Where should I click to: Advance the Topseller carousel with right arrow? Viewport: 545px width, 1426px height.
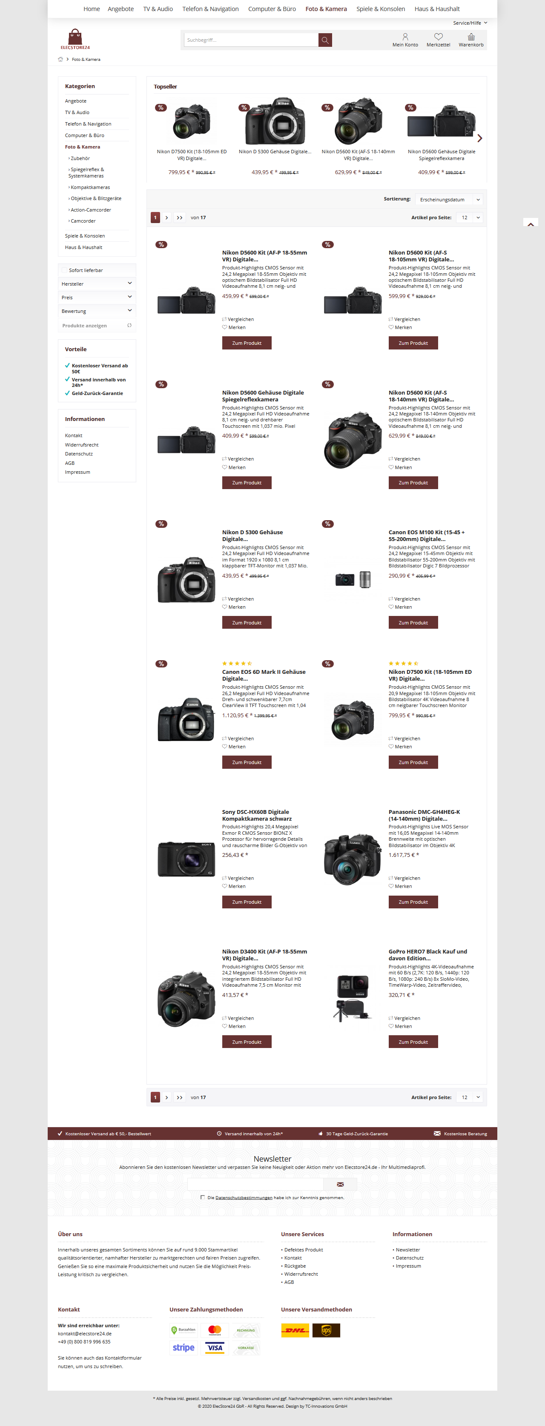[480, 138]
